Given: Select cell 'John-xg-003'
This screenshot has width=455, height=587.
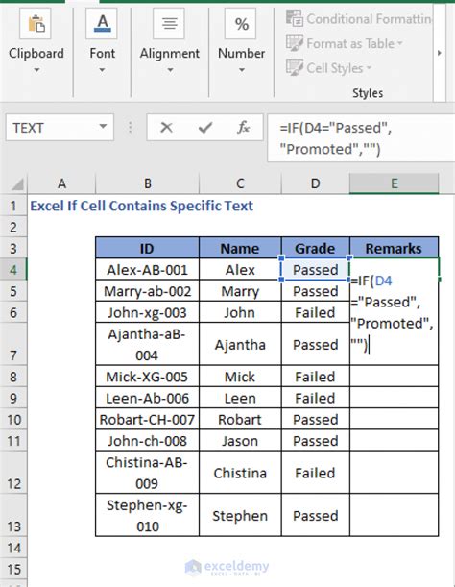Looking at the screenshot, I should tap(147, 312).
